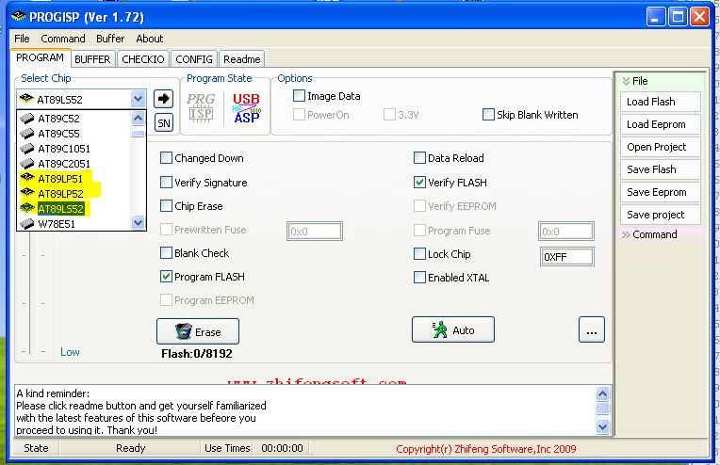Toggle Data Reload checkbox

coord(419,158)
